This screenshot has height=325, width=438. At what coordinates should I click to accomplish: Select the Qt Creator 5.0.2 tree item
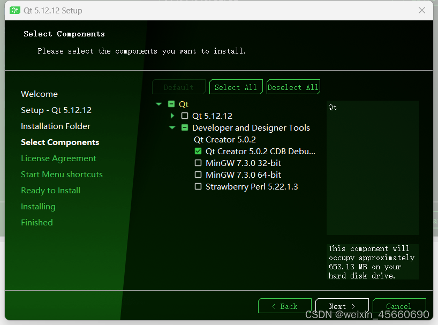225,139
